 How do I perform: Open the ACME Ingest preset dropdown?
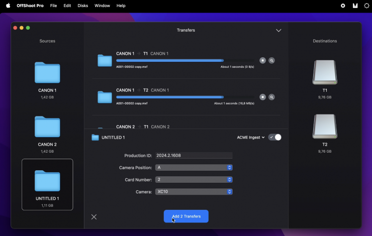coord(251,137)
